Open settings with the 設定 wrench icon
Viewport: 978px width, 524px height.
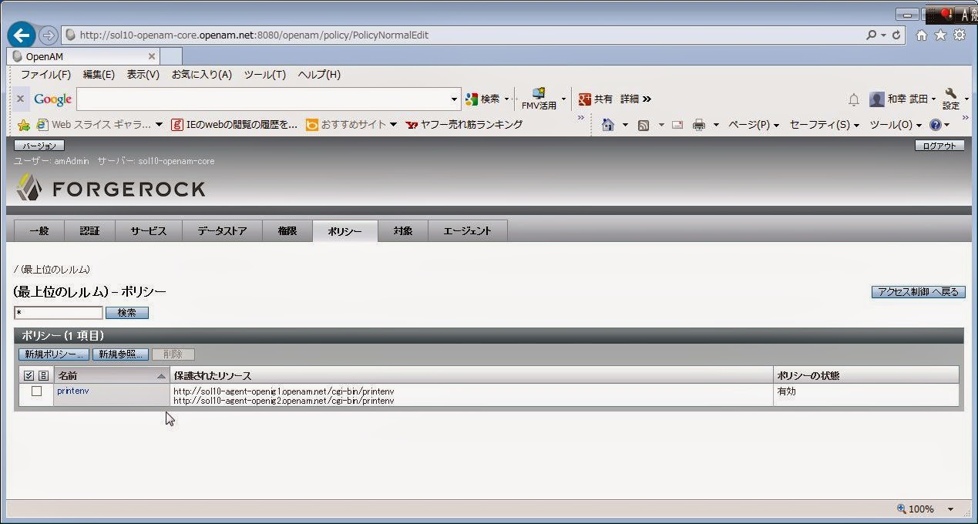tap(949, 99)
